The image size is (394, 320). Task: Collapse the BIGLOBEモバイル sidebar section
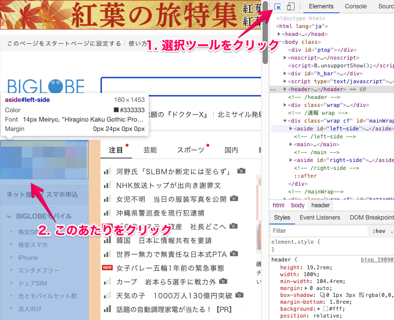tap(9, 216)
